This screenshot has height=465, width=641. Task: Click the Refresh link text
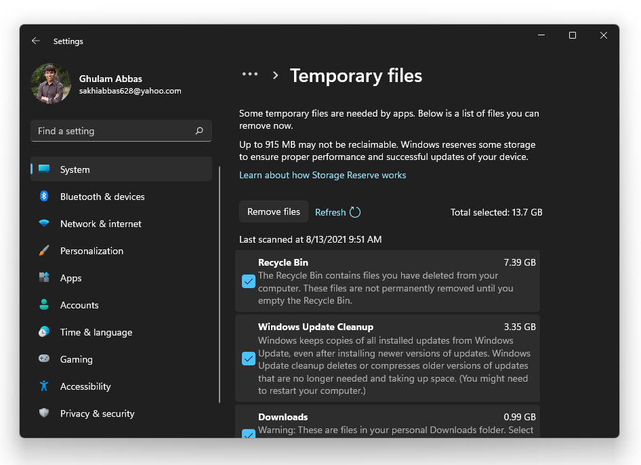click(330, 212)
